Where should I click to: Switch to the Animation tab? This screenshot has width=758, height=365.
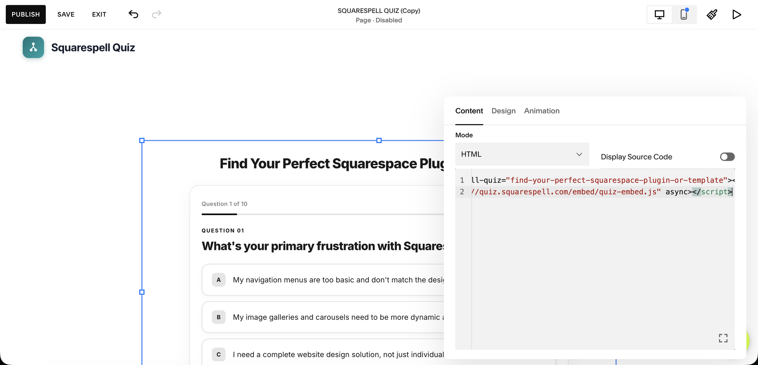click(x=542, y=111)
